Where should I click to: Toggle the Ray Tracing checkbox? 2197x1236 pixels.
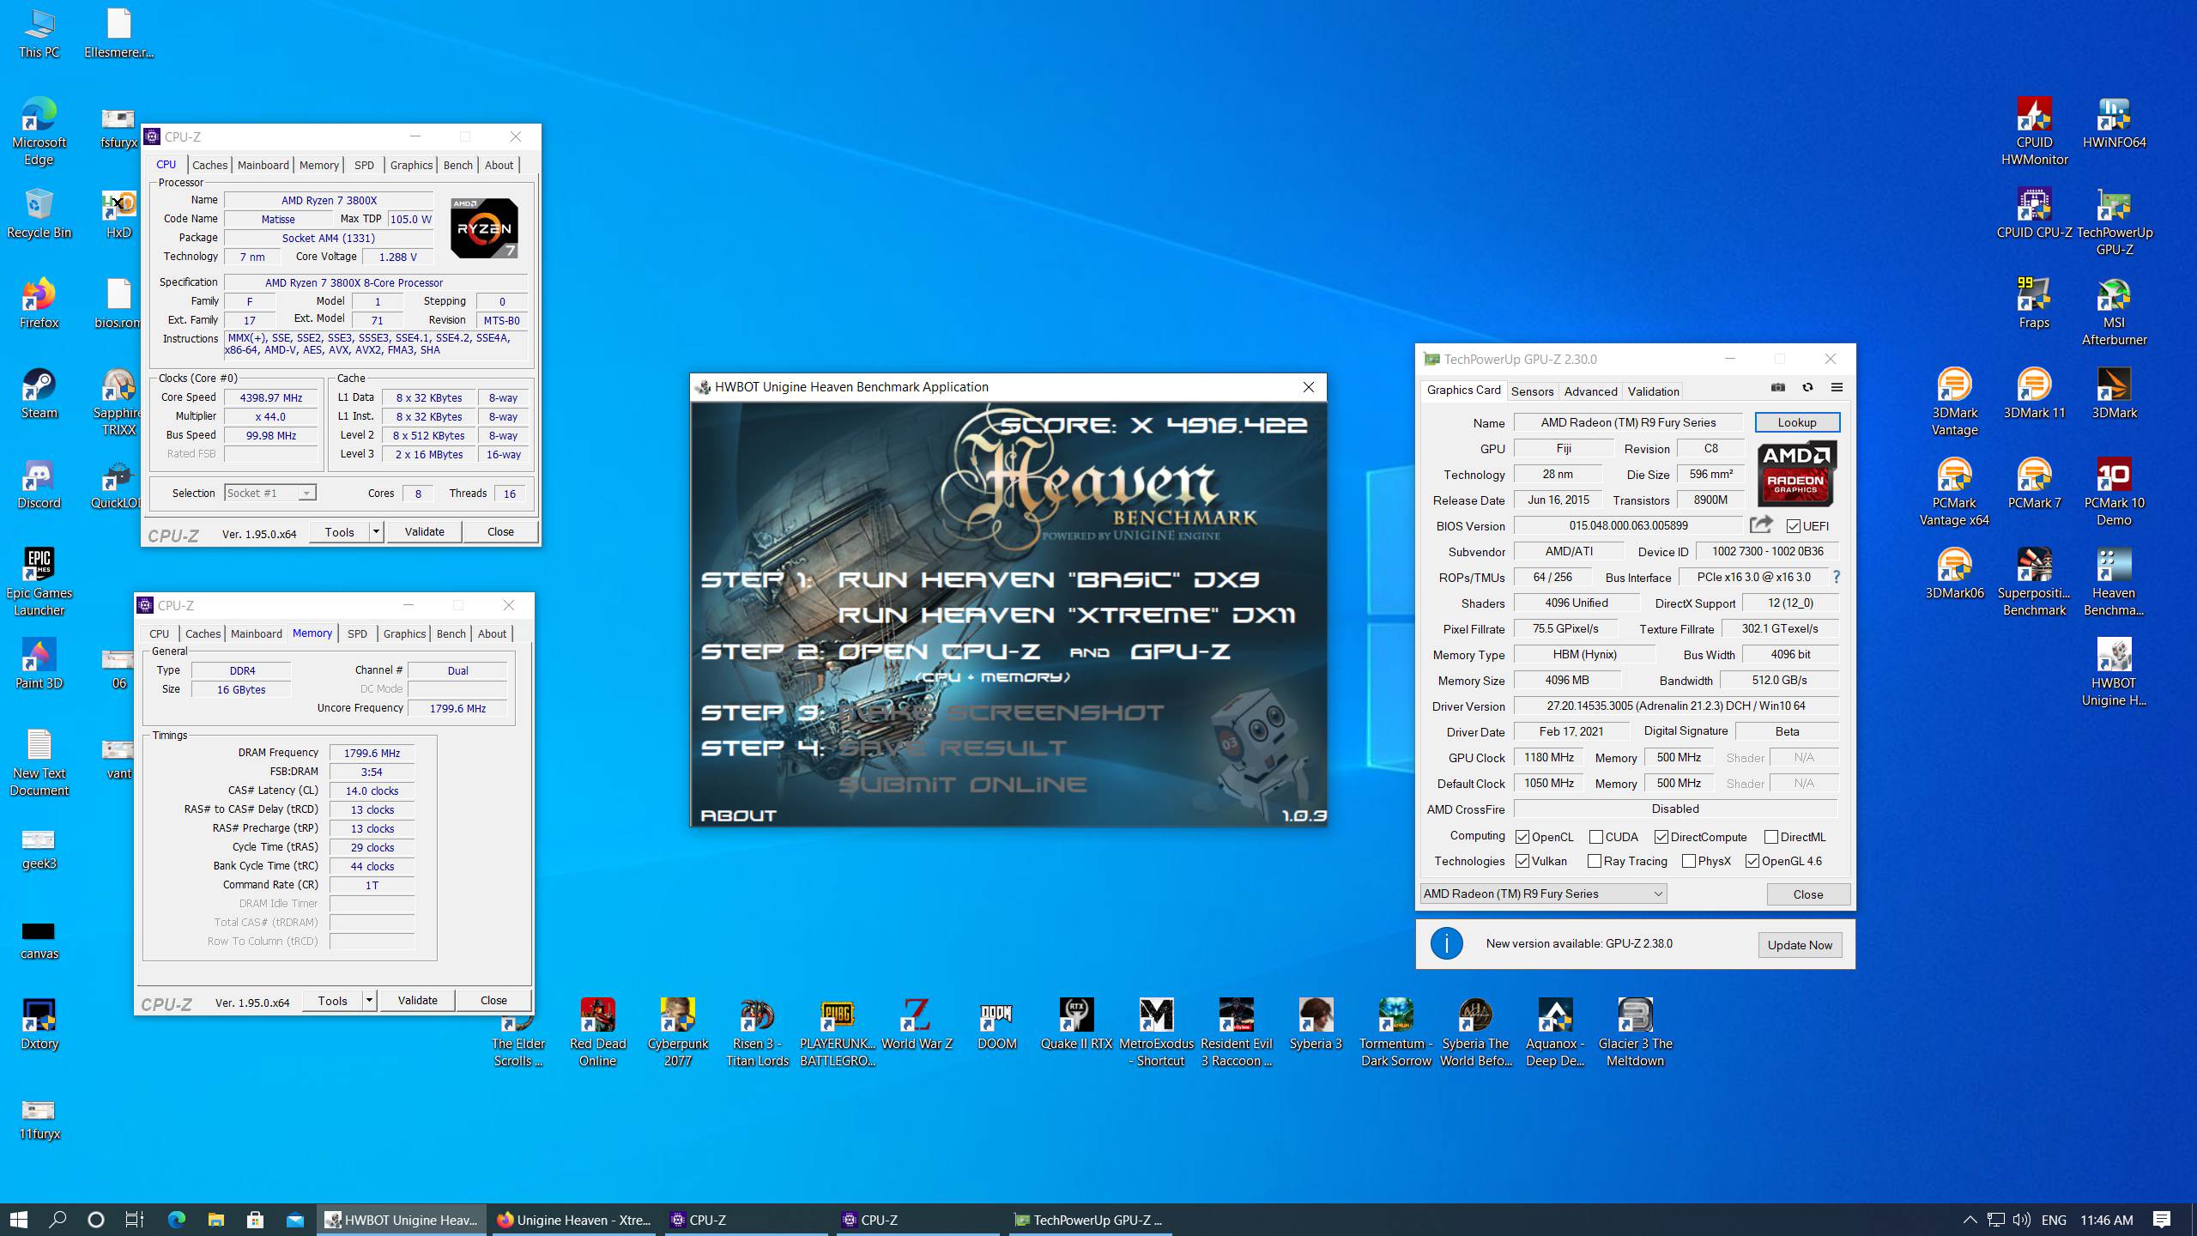[1595, 861]
